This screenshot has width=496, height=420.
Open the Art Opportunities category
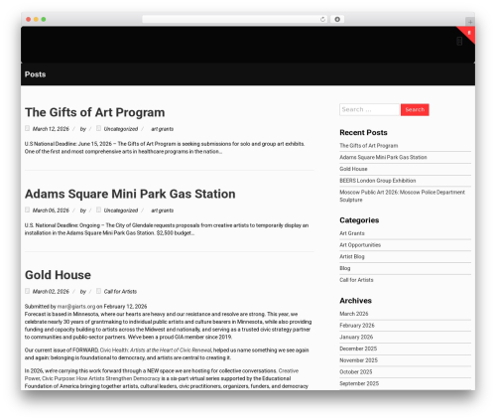point(360,245)
